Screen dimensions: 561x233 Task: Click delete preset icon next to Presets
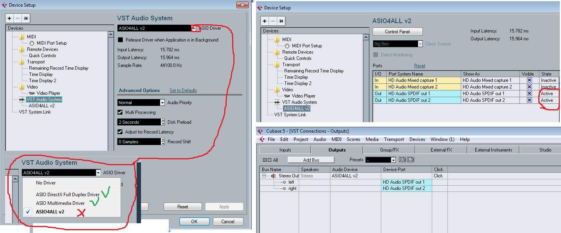pos(411,160)
